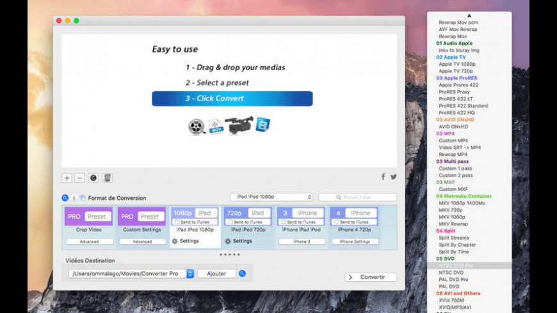Click the 3 - Click Convert banner
This screenshot has width=557, height=313.
point(232,98)
